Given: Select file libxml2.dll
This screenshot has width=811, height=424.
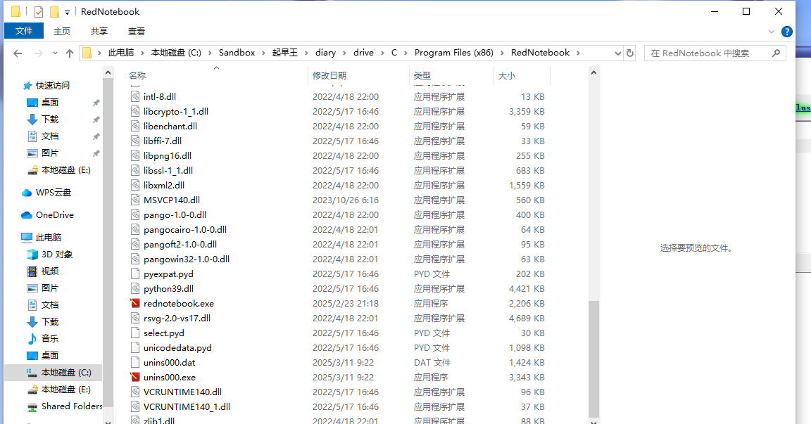Looking at the screenshot, I should coord(164,185).
